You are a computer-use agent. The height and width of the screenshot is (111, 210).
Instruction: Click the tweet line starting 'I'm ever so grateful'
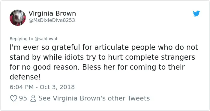click(x=104, y=47)
